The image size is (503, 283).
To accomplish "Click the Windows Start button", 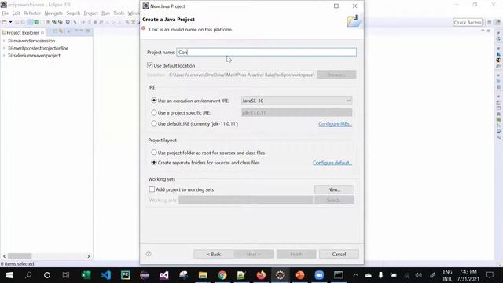I will tap(9, 275).
